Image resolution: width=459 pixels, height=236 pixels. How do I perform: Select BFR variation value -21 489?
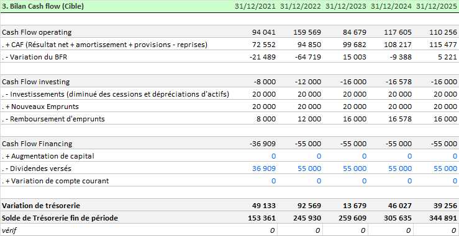pos(263,57)
